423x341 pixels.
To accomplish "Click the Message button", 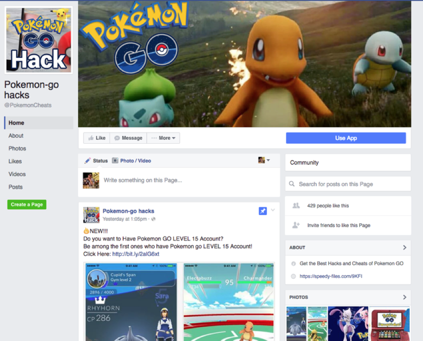I will [x=128, y=138].
